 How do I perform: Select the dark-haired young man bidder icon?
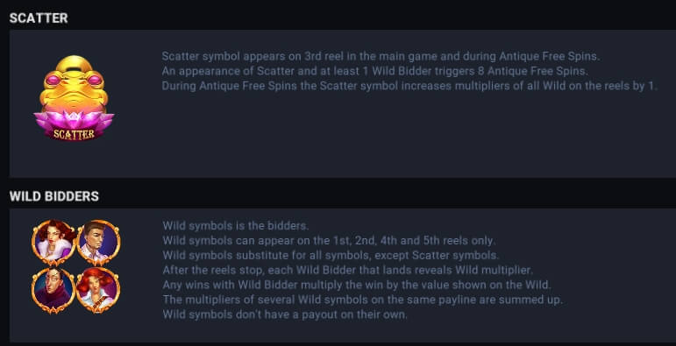coord(99,242)
